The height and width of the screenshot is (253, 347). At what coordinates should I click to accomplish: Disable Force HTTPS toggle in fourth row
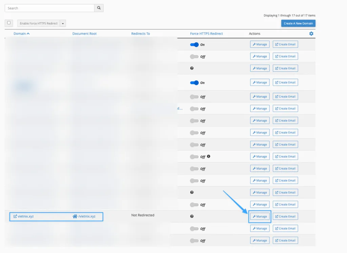pyautogui.click(x=194, y=83)
